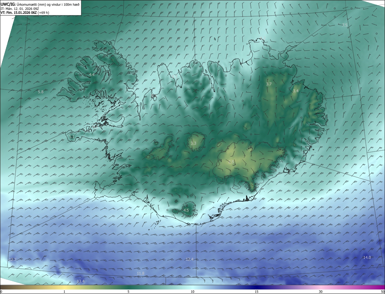Click the 12.7 value in the southwest corner
Screen dimensions: 385x294
coord(13,259)
